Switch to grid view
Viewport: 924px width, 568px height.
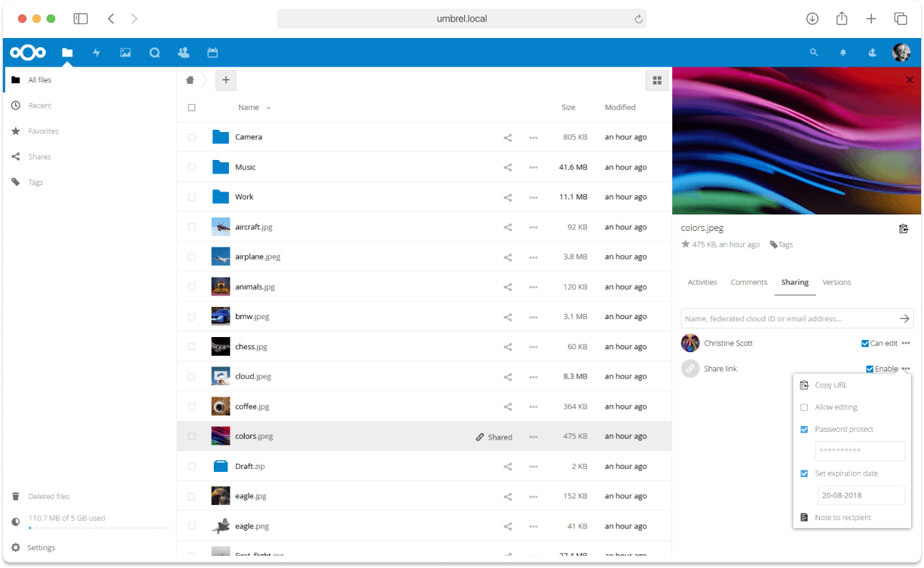click(656, 80)
